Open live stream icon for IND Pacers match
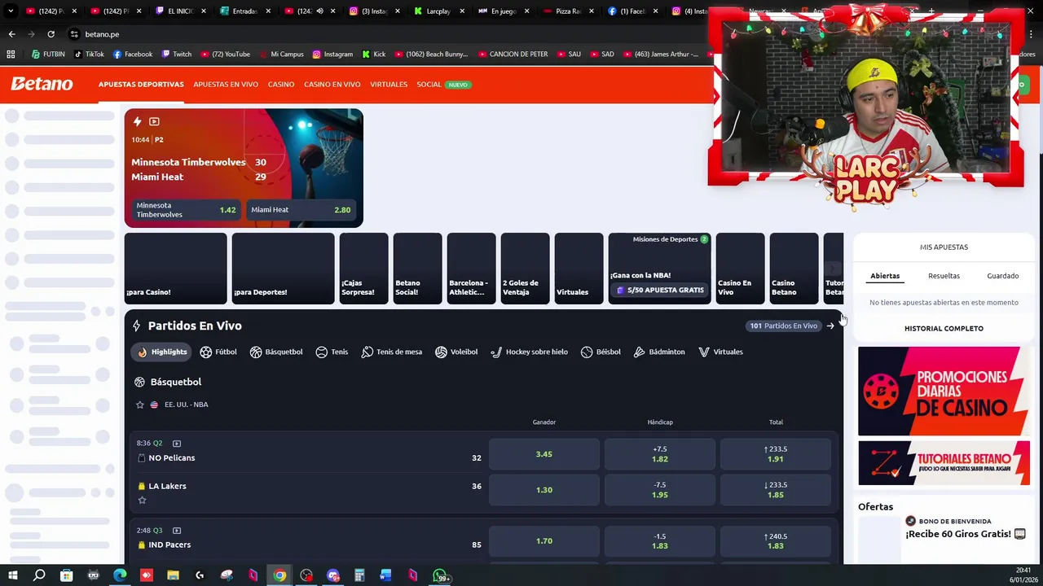 click(x=177, y=531)
